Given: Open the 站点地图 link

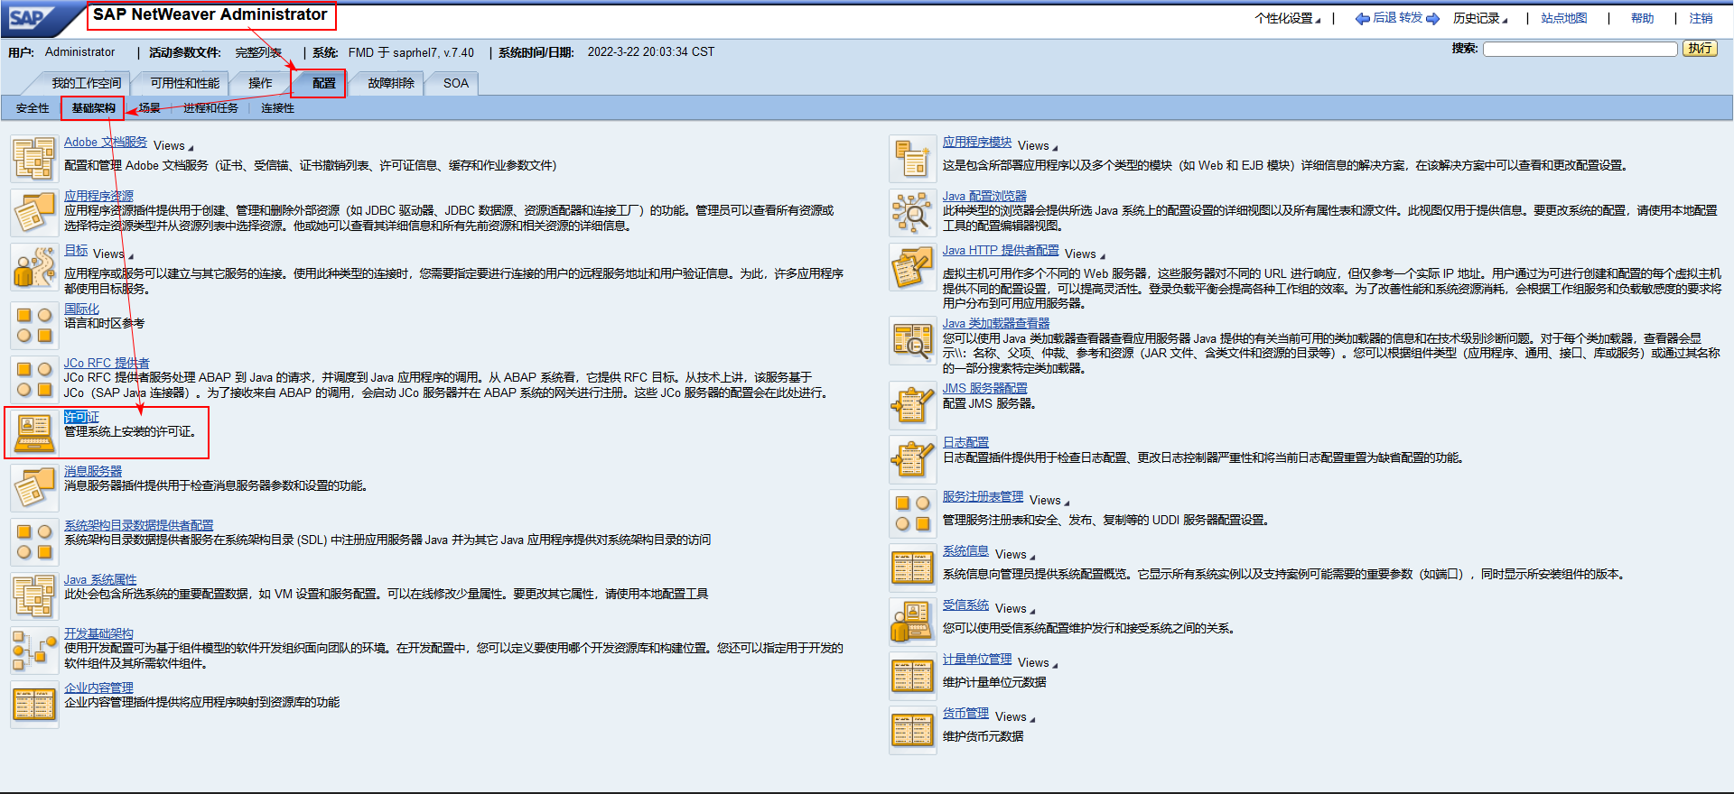Looking at the screenshot, I should [1564, 19].
